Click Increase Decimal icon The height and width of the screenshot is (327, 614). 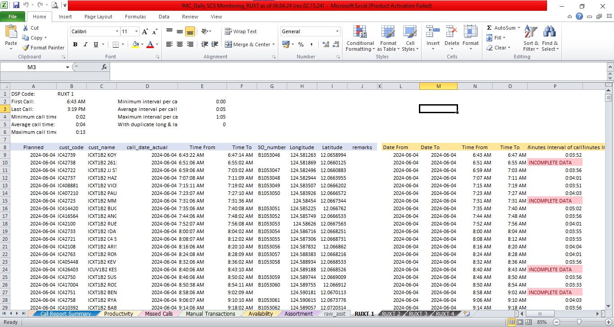coord(326,44)
